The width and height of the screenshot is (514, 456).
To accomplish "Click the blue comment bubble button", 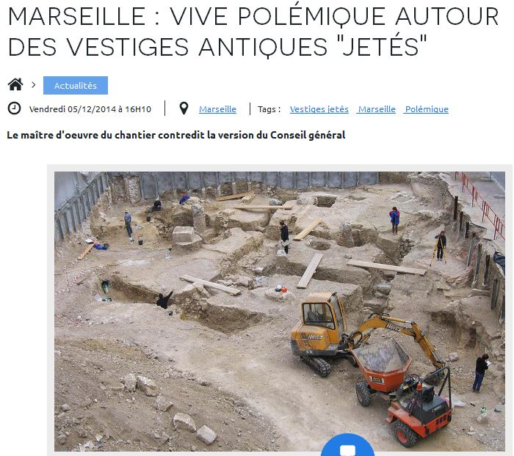I will (x=348, y=446).
